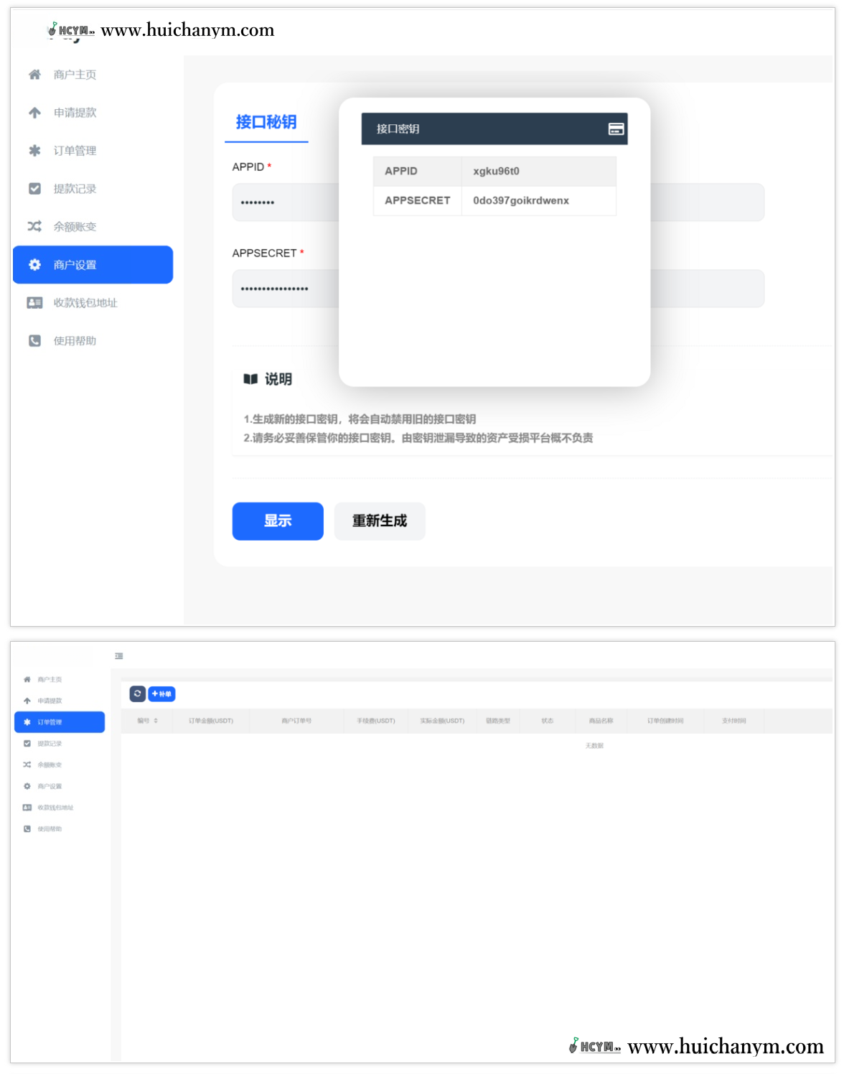Screen dimensions: 844x1074
Task: Click the blue 补单 button
Action: (x=162, y=694)
